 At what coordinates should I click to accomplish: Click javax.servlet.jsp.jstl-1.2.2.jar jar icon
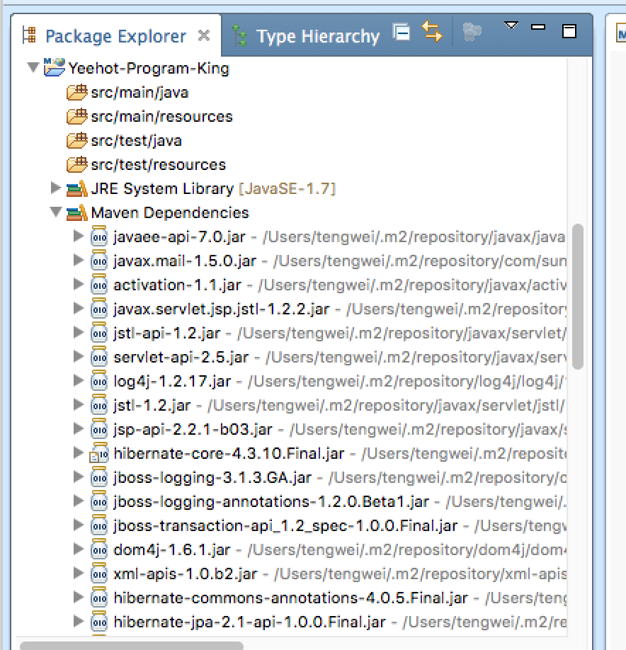tap(99, 309)
